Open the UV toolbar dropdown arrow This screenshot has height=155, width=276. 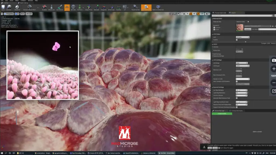(x=127, y=8)
